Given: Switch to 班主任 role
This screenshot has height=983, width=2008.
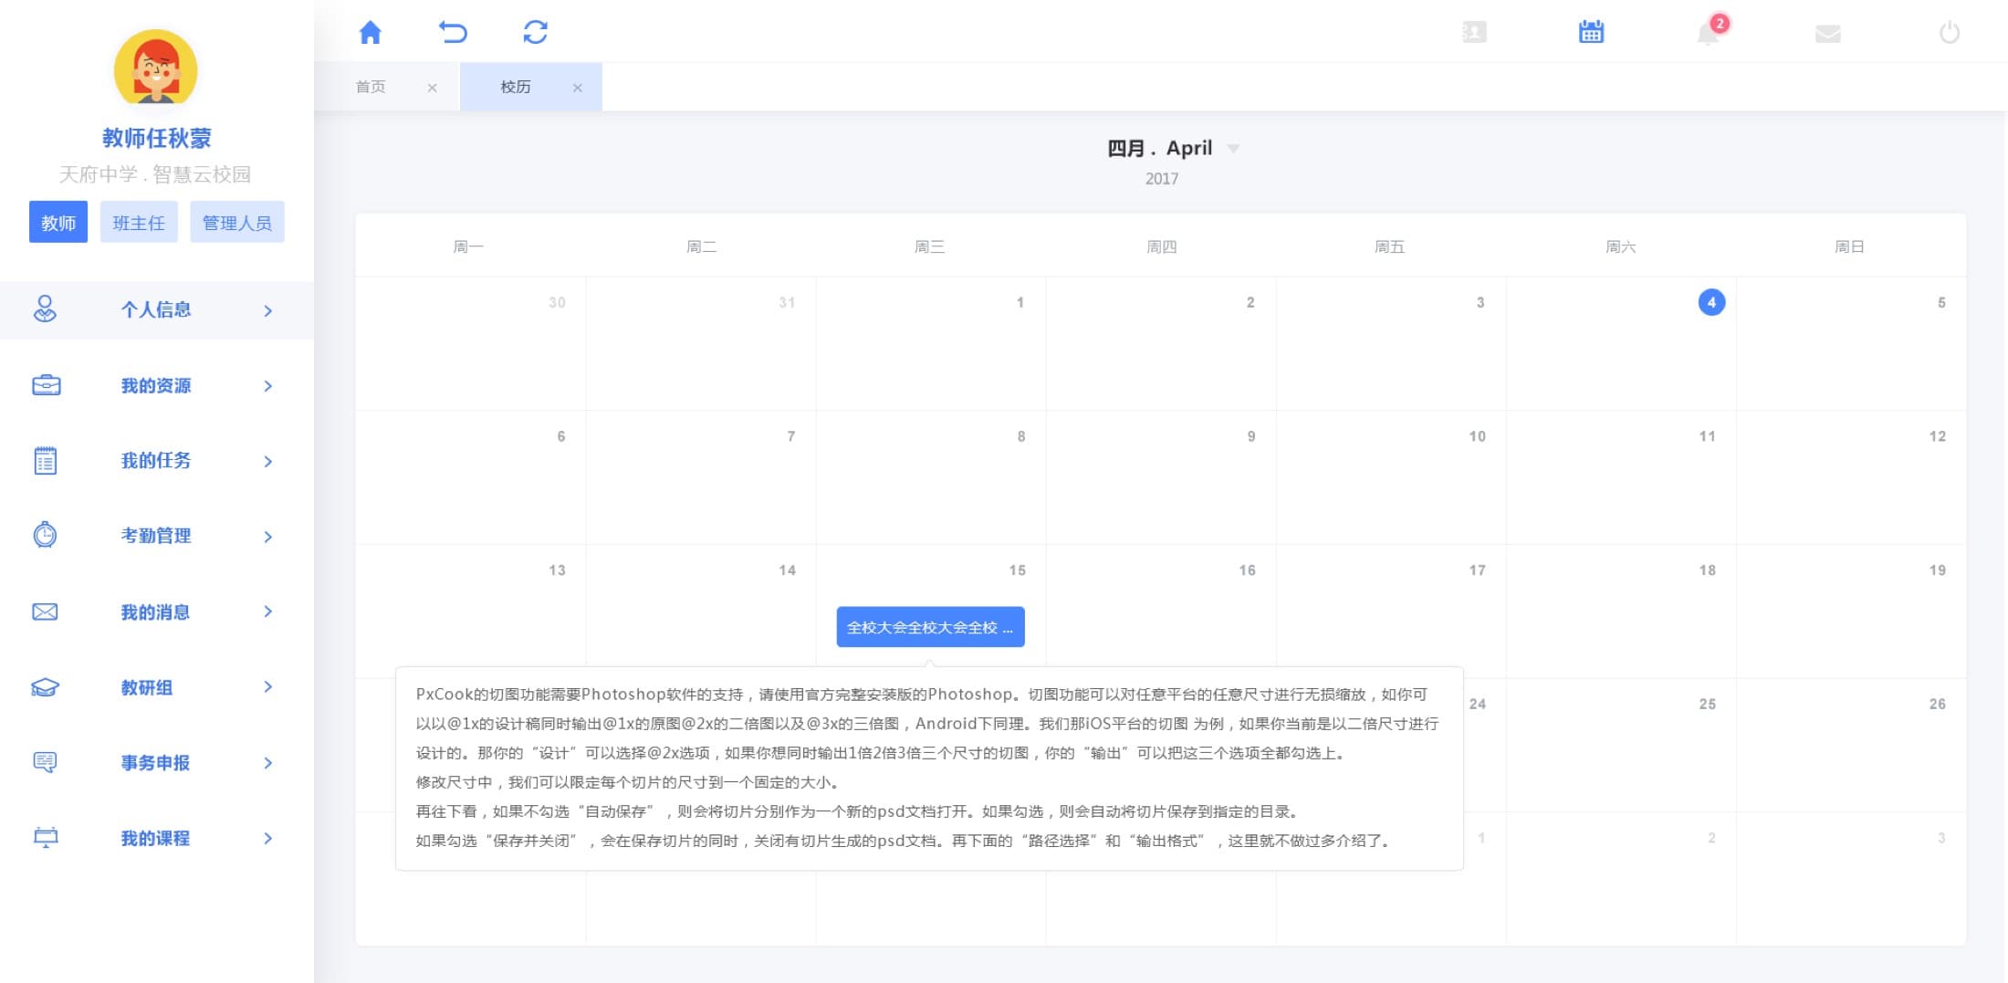Looking at the screenshot, I should click(139, 222).
